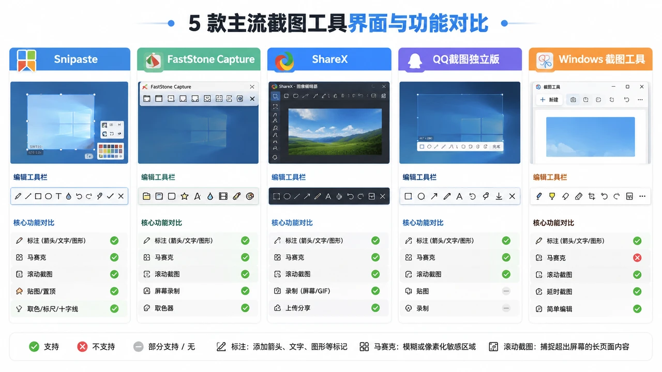The image size is (662, 372).
Task: Select the rectangle tool in QQ截图 toolbar
Action: point(408,196)
